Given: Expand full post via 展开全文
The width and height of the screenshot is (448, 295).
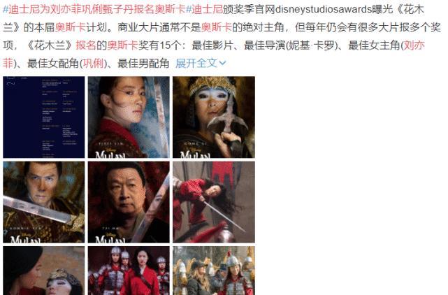Looking at the screenshot, I should (x=196, y=64).
